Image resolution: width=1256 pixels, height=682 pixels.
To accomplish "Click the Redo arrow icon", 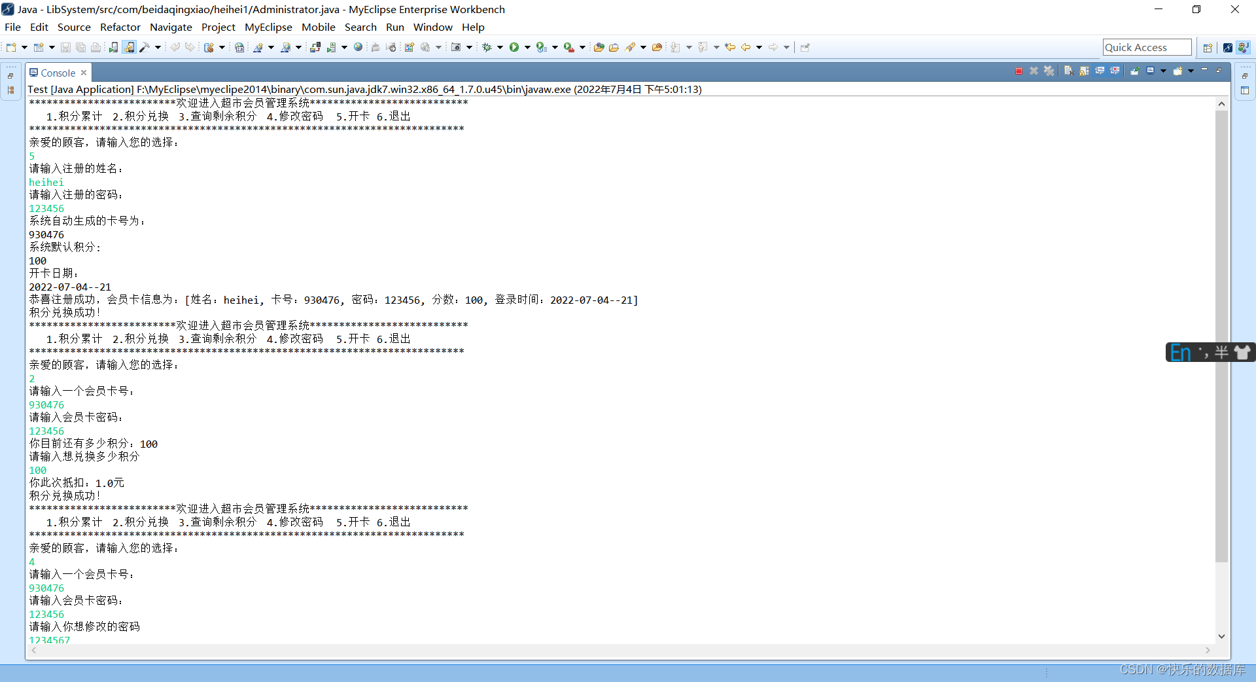I will [190, 47].
